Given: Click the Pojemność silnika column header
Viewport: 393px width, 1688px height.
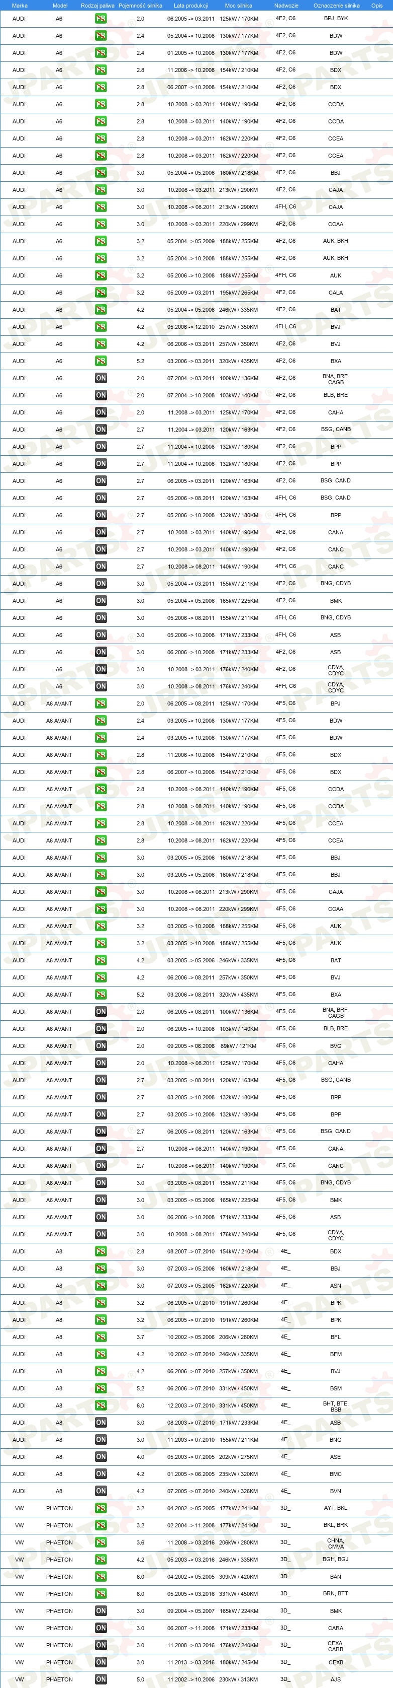Looking at the screenshot, I should (140, 5).
